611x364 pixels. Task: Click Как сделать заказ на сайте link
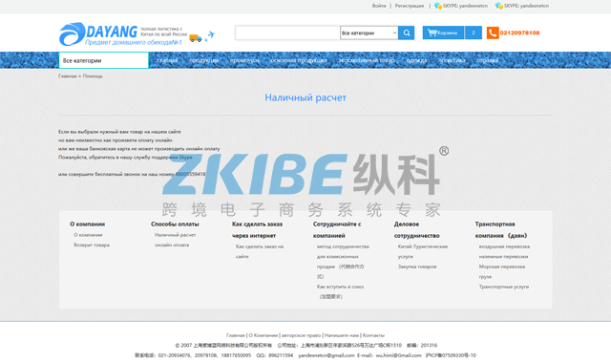tap(260, 251)
